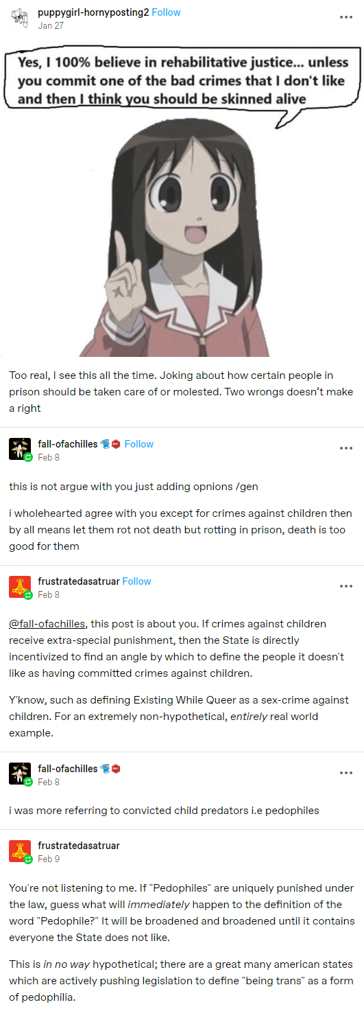The height and width of the screenshot is (1009, 364).
Task: Expand the ellipsis menu on frustratedasatruar's Feb 8 reblog
Action: pyautogui.click(x=346, y=586)
